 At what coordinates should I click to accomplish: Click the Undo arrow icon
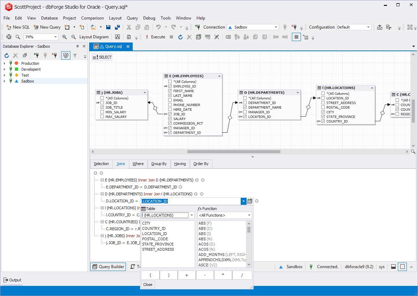pyautogui.click(x=158, y=27)
